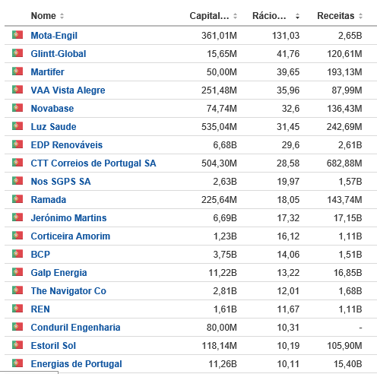Screen dimensions: 377x374
Task: Click the Nome column header
Action: (43, 16)
